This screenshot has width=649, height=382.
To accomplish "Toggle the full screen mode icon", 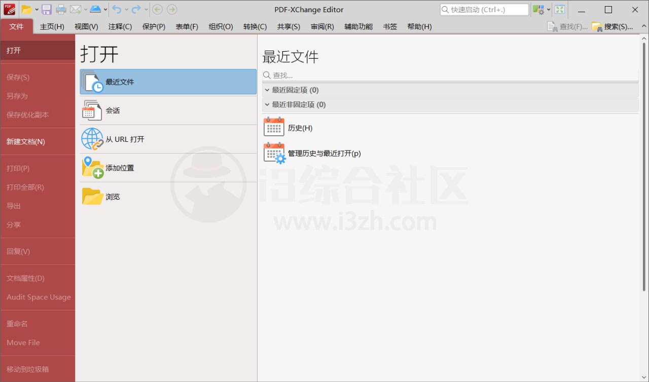I will tap(560, 10).
